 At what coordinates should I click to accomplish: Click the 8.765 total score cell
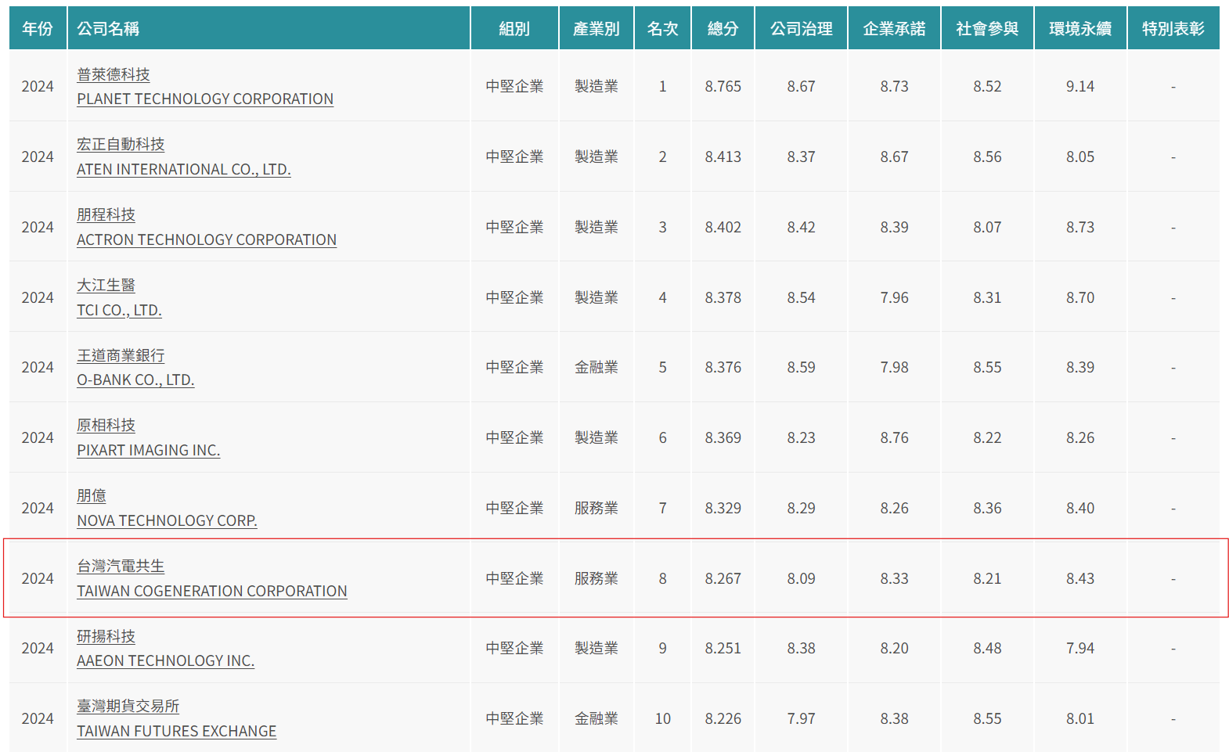click(x=723, y=86)
